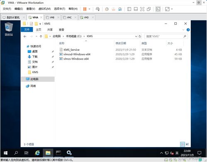Click 此电脑 in address breadcrumb
This screenshot has height=162, width=207.
pos(57,36)
